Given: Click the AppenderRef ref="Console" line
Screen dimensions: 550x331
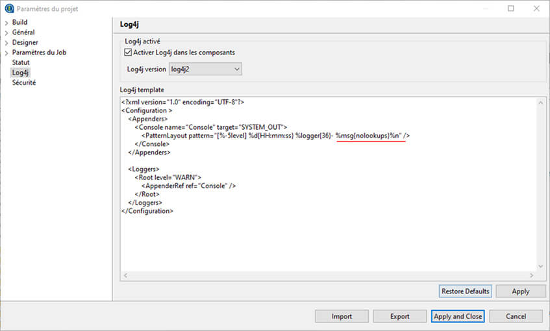Looking at the screenshot, I should [x=189, y=186].
